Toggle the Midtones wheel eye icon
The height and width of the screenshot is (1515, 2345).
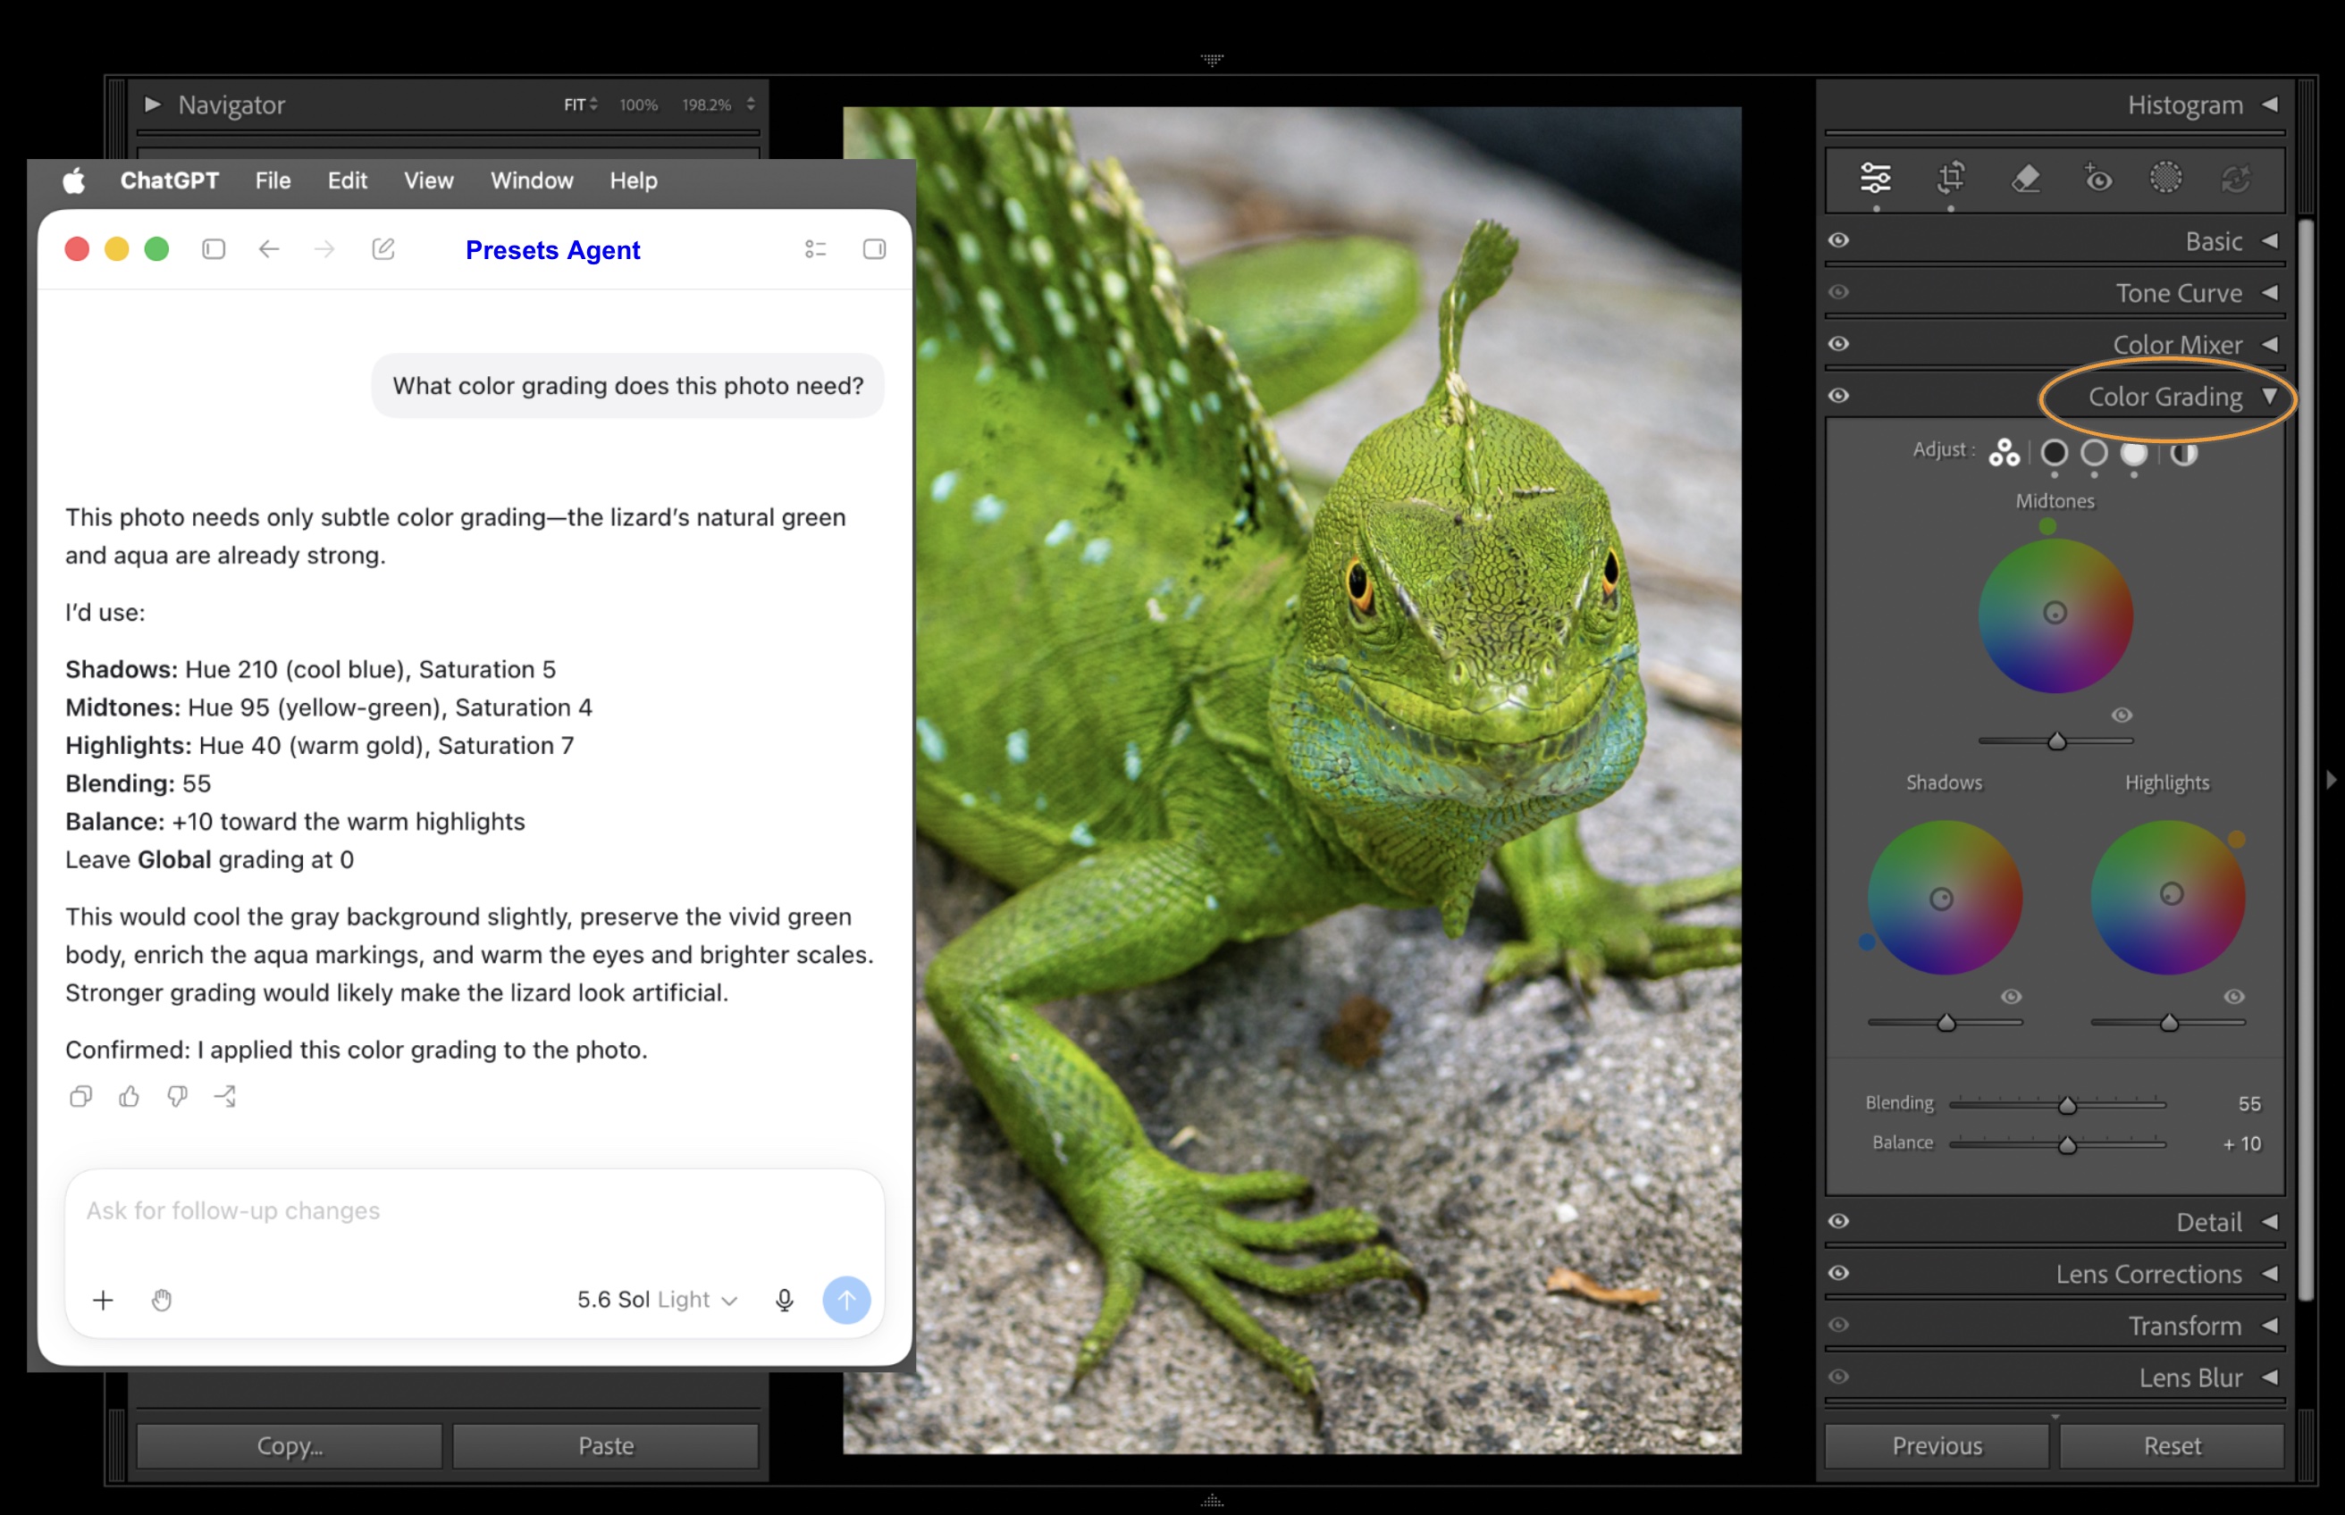(x=2122, y=716)
